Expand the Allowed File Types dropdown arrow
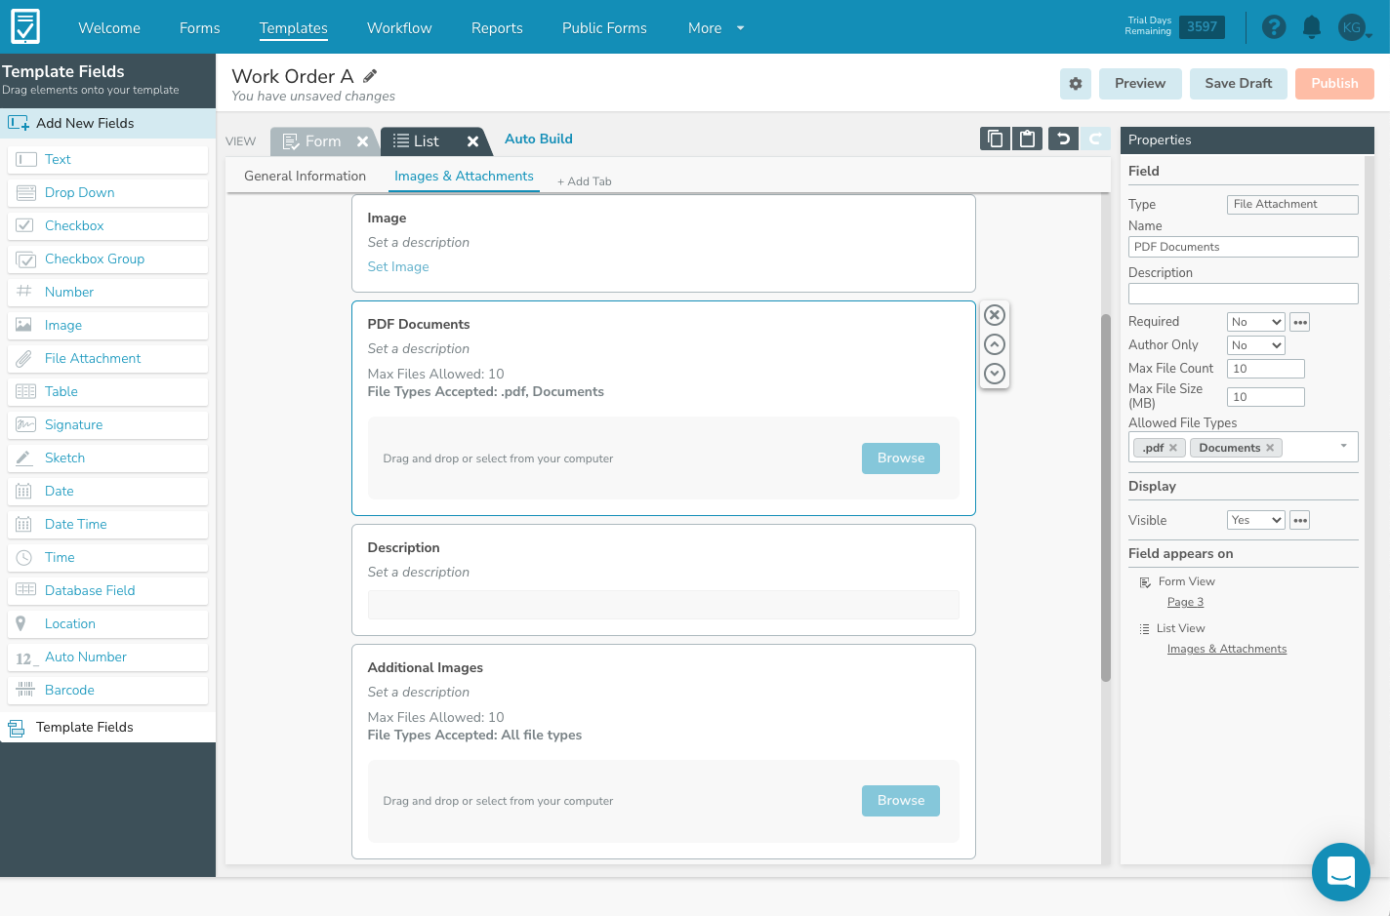Image resolution: width=1390 pixels, height=916 pixels. 1344,447
